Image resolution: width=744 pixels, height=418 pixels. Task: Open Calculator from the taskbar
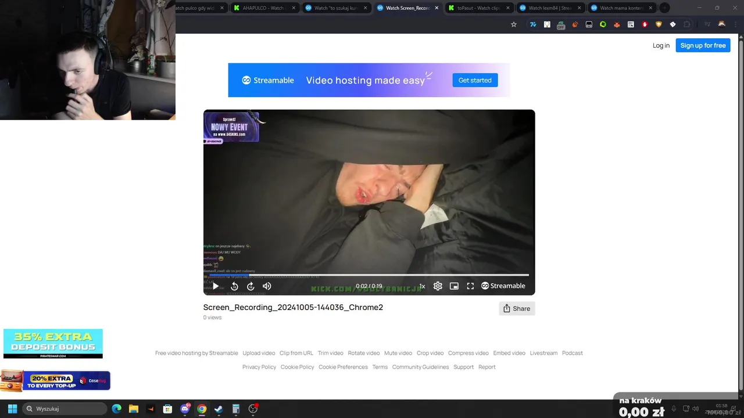[x=236, y=409]
